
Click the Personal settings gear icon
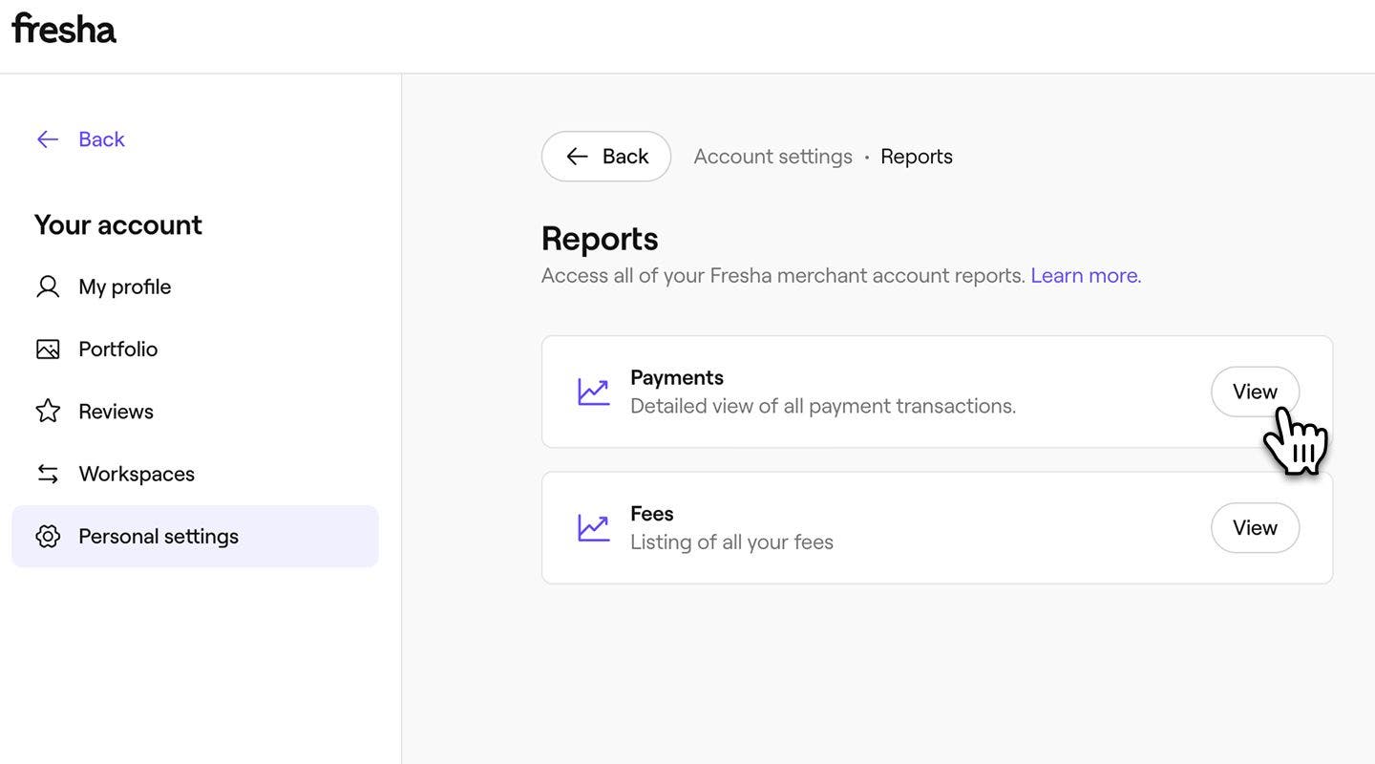point(48,537)
